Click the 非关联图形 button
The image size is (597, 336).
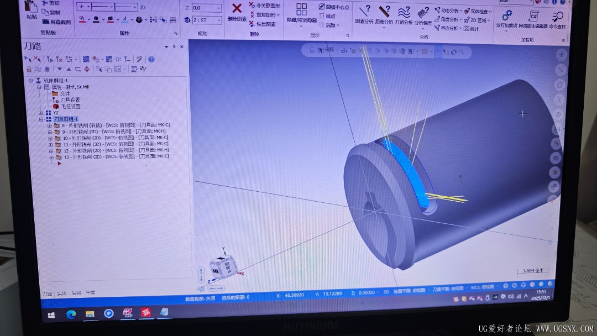(265, 6)
